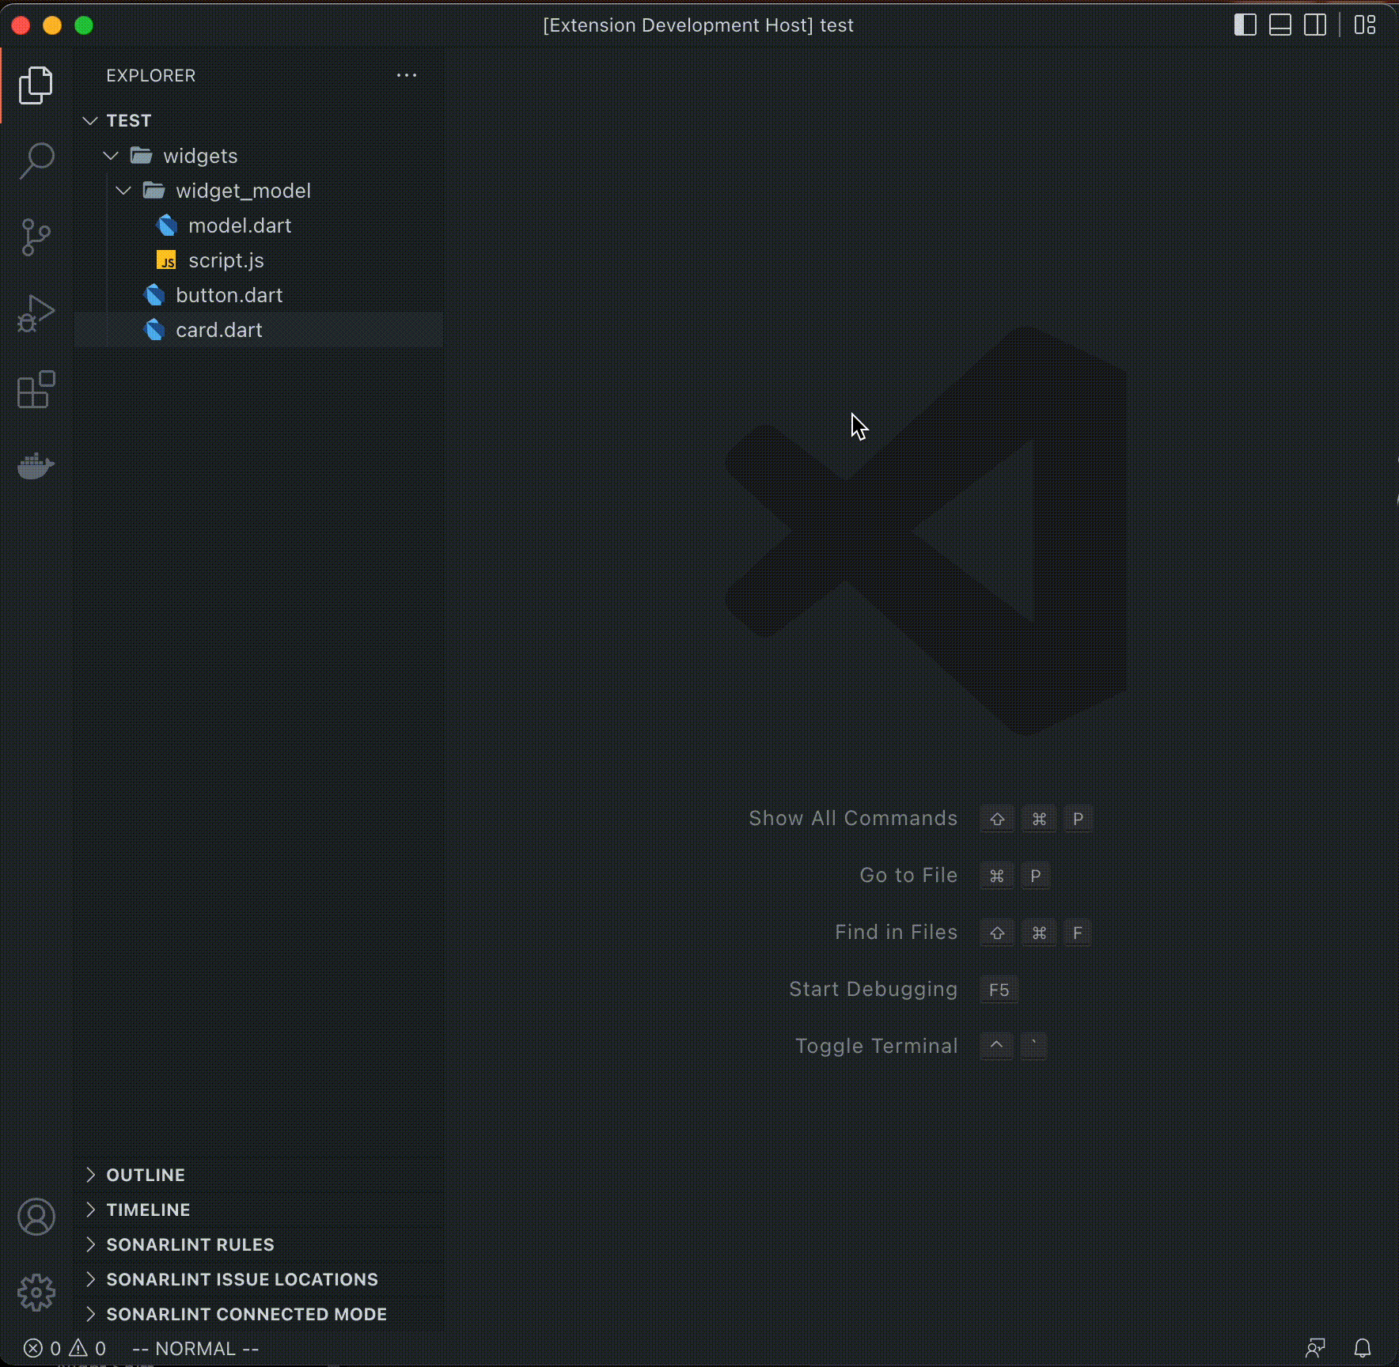Select the widgets folder name
This screenshot has height=1367, width=1399.
(x=200, y=156)
